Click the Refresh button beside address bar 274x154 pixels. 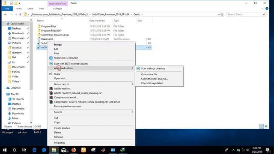[222, 15]
